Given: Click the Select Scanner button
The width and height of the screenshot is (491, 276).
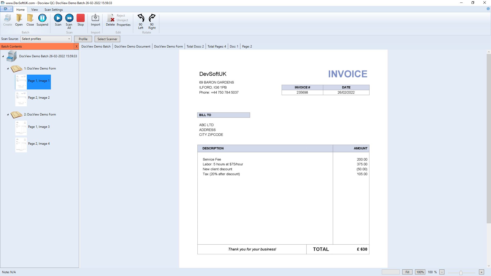Looking at the screenshot, I should point(107,39).
